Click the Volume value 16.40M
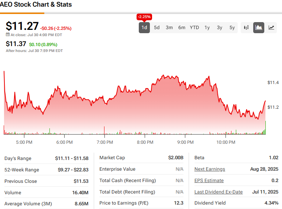282x209 pixels. pos(80,193)
